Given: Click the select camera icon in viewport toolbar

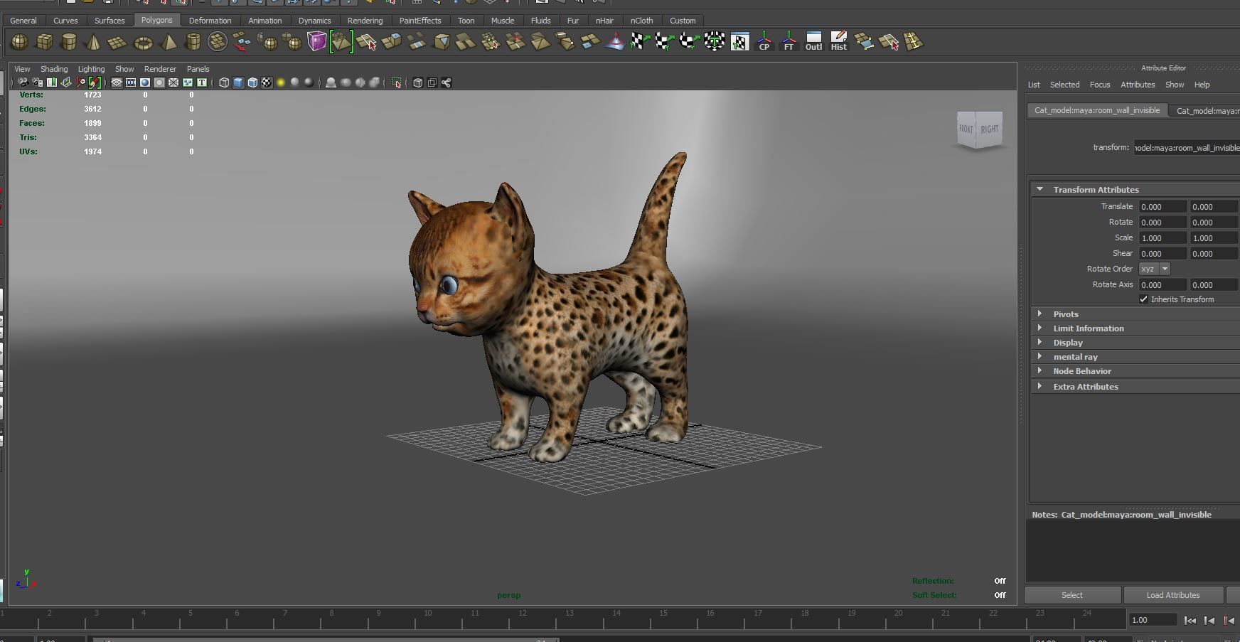Looking at the screenshot, I should (23, 82).
